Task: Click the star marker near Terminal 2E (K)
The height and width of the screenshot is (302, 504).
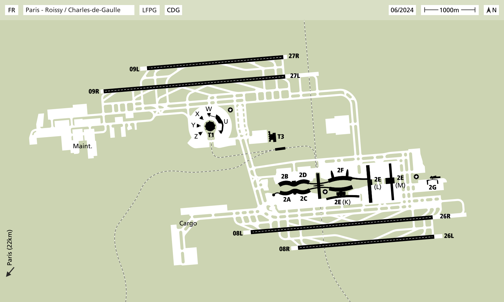Action: click(x=325, y=191)
